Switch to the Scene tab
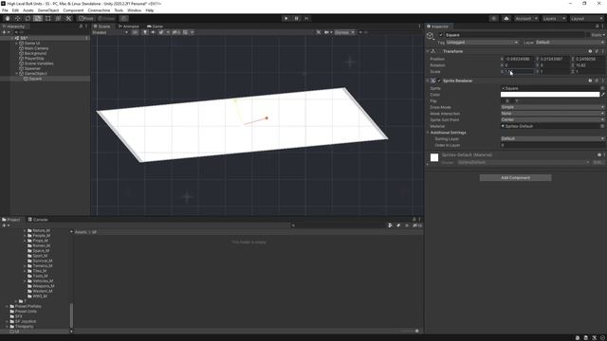 [102, 27]
